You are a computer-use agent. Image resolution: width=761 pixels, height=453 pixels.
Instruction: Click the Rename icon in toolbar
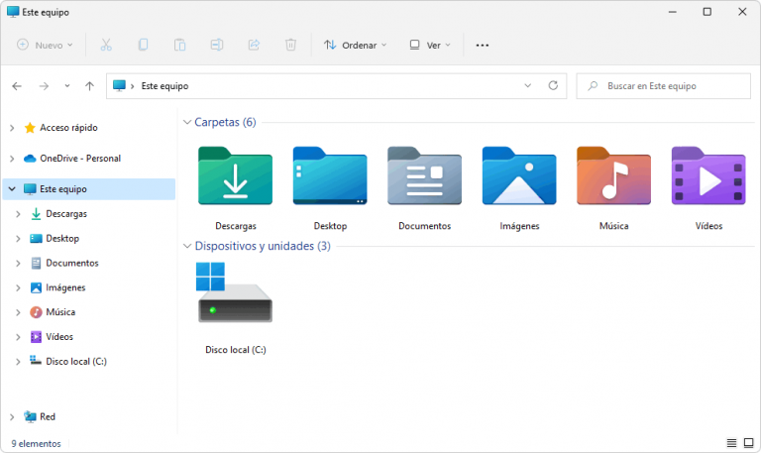(x=216, y=45)
